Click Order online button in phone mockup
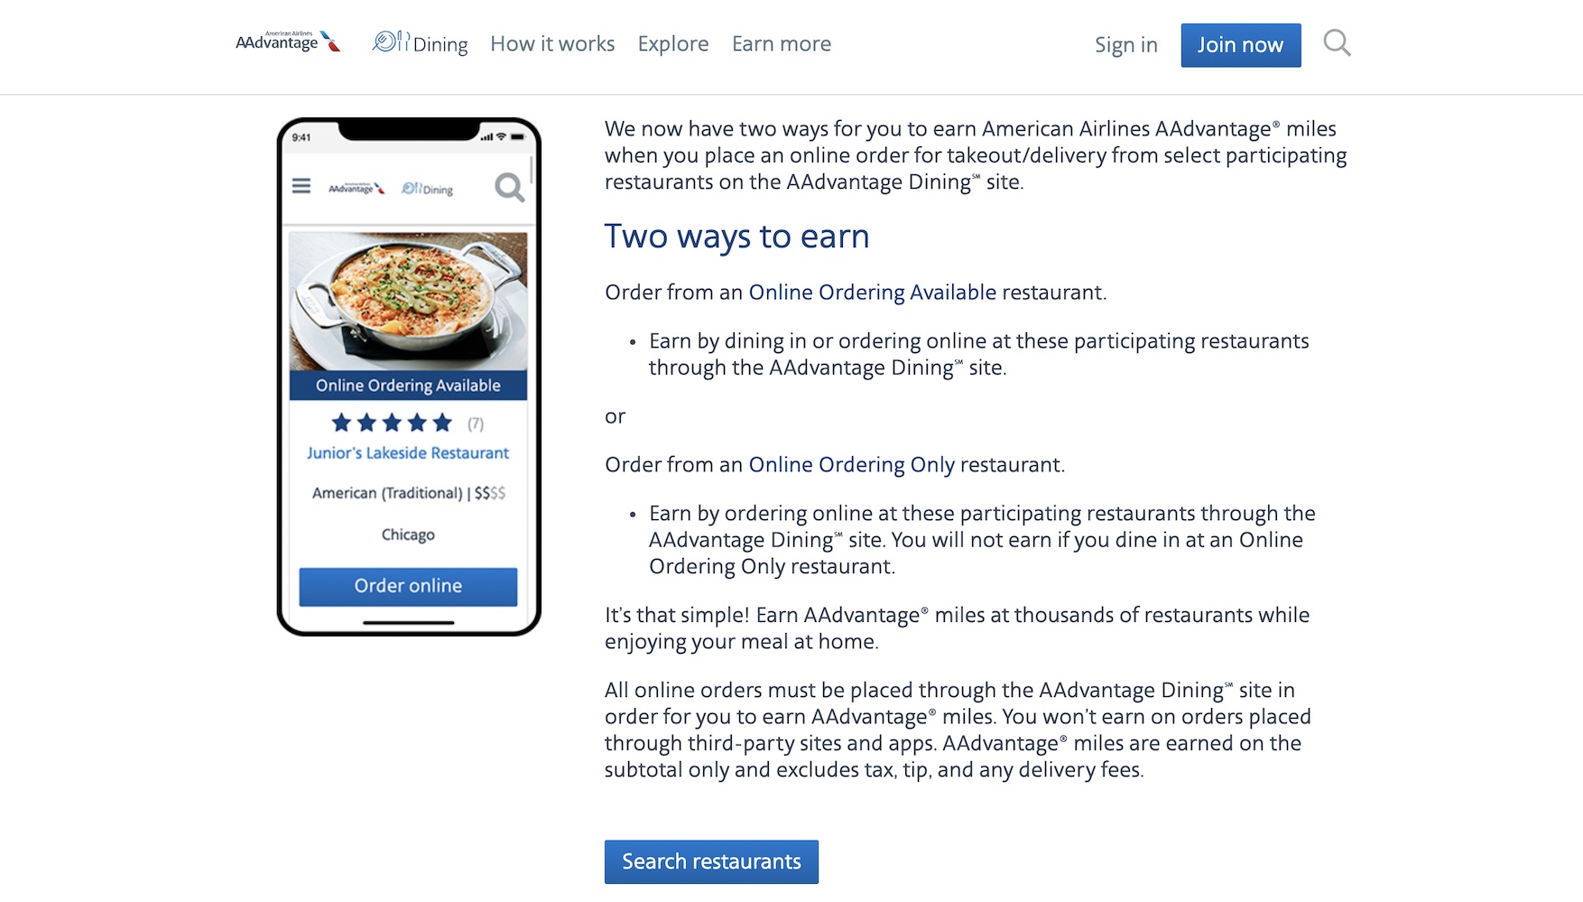 click(408, 586)
